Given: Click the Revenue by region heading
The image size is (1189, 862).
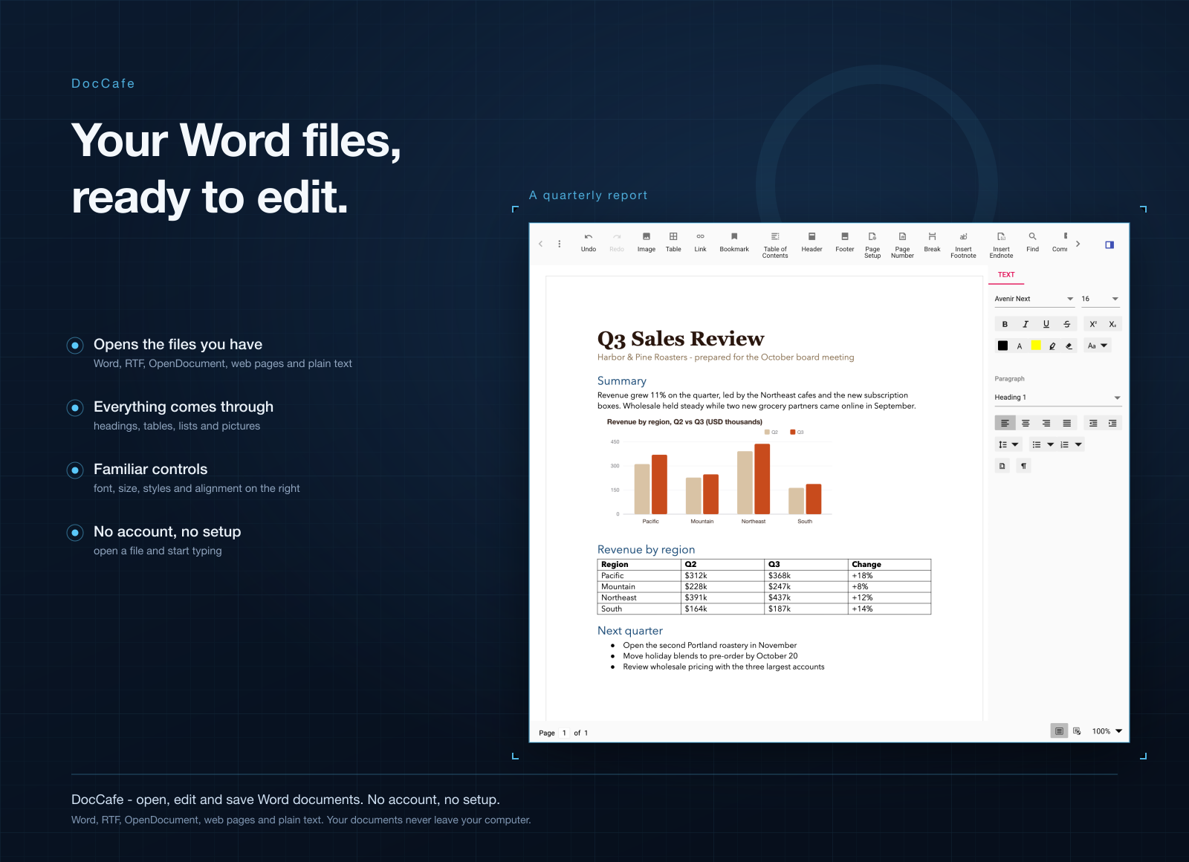Looking at the screenshot, I should click(x=647, y=549).
